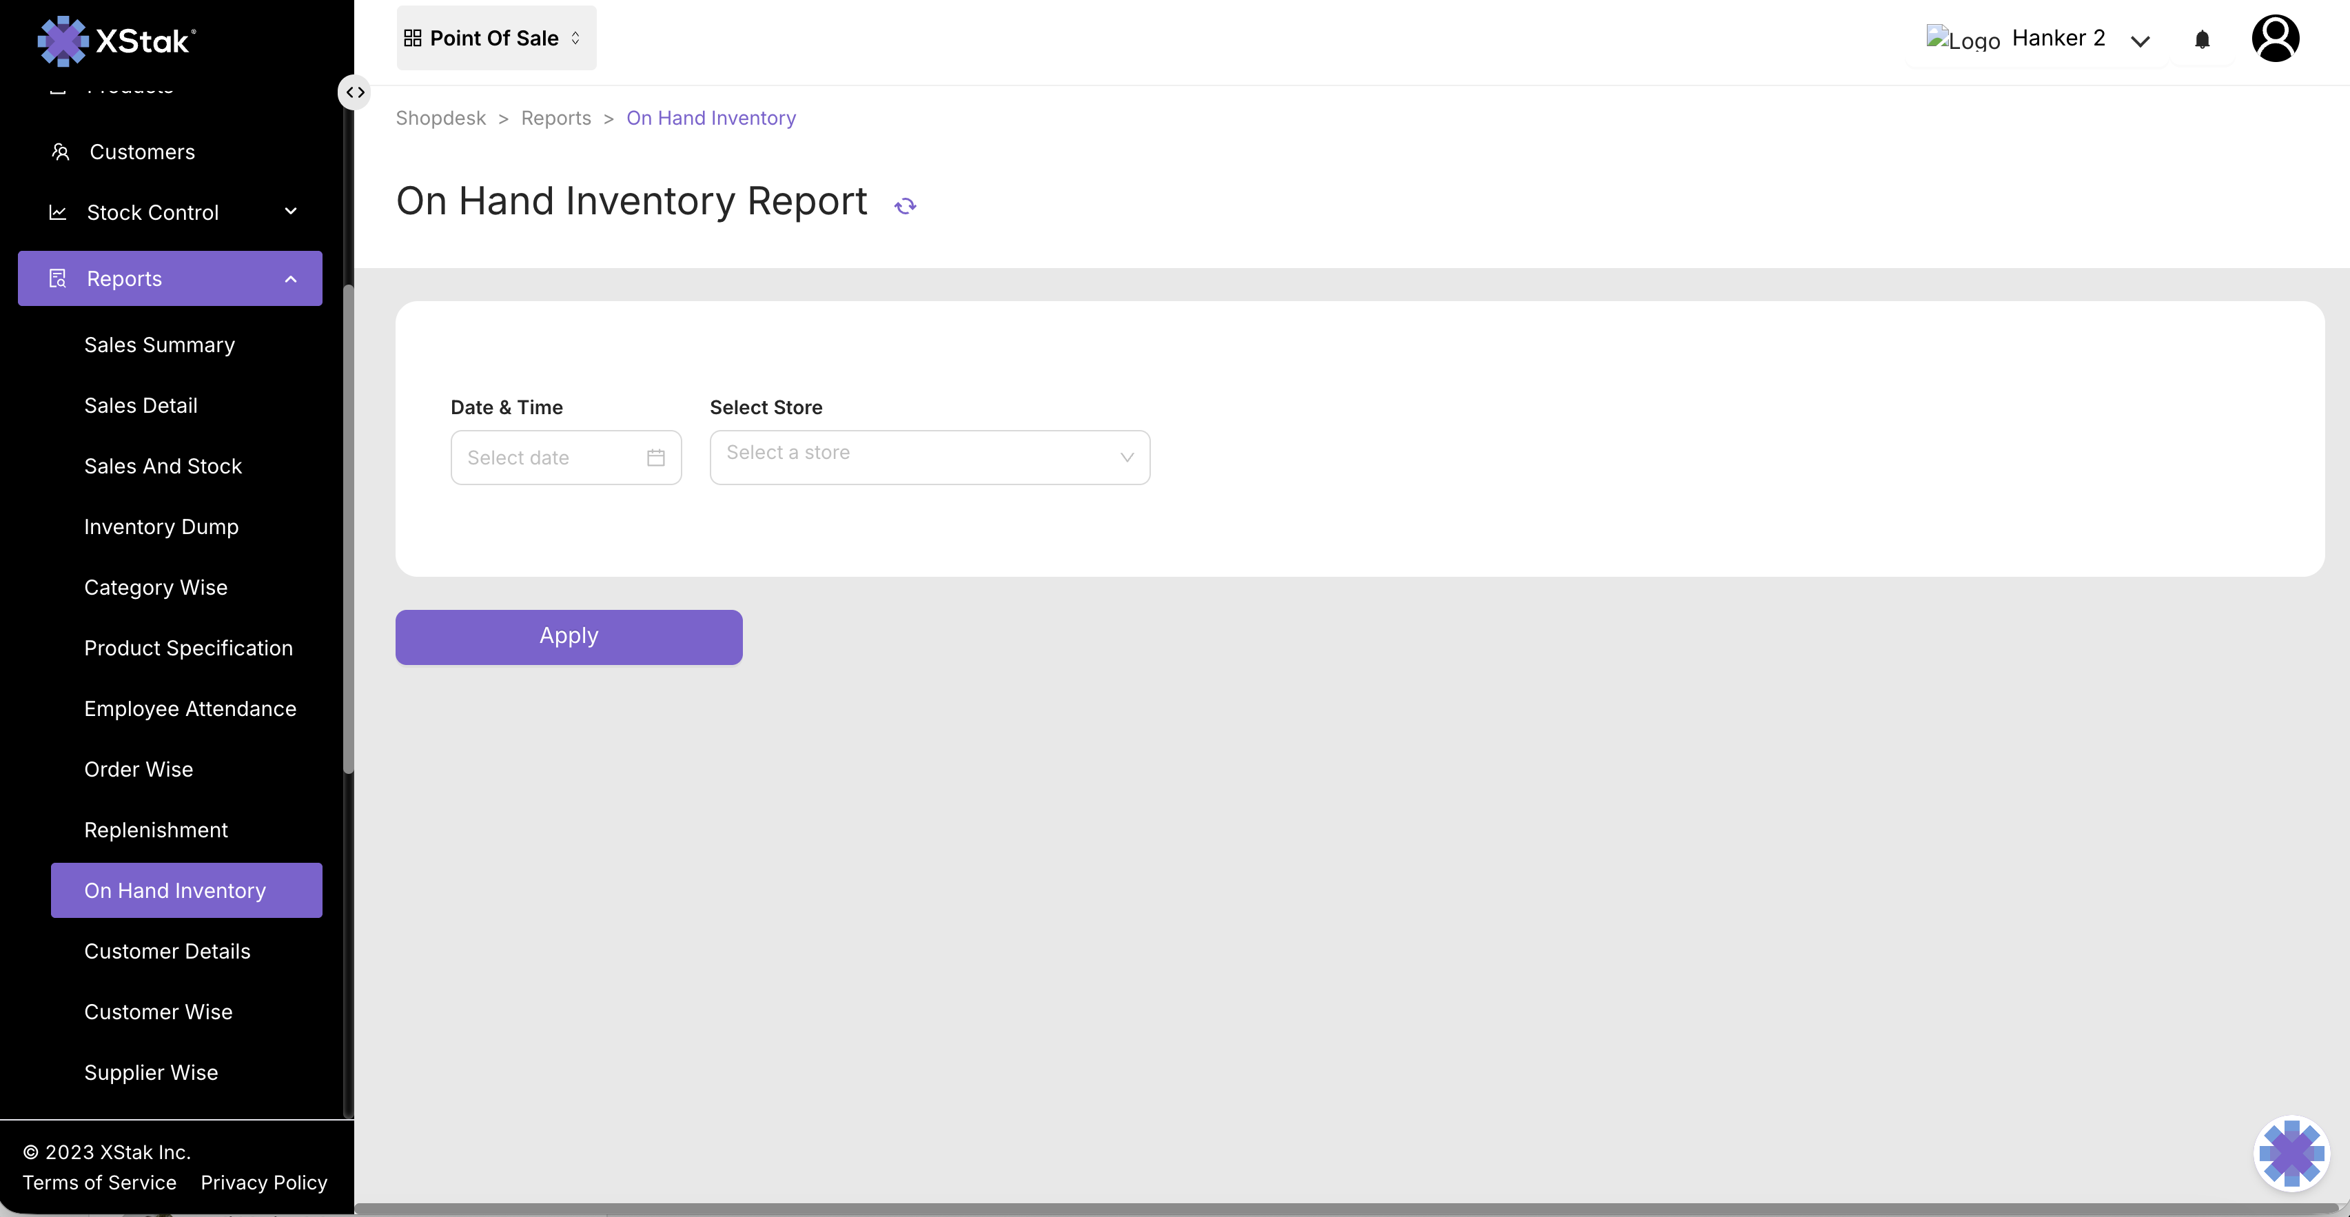Open the Select a store dropdown

tap(929, 457)
